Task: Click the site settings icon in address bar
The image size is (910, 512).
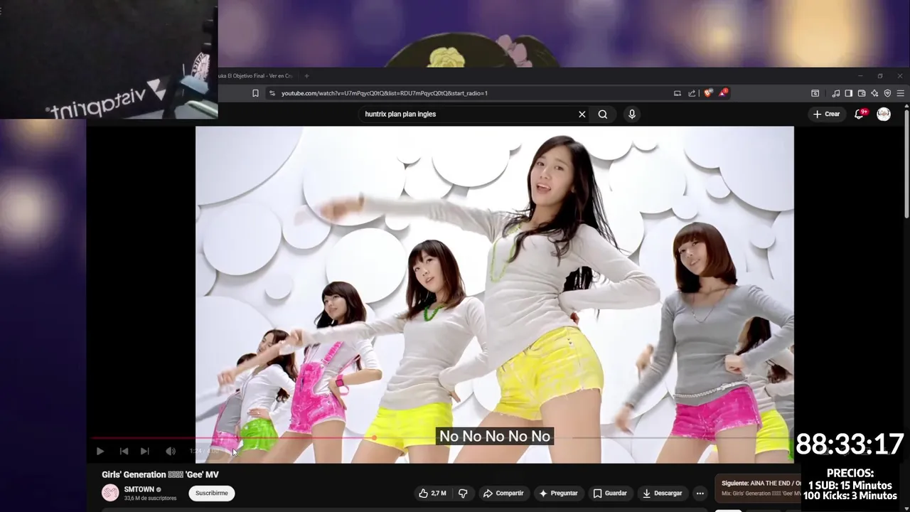Action: pyautogui.click(x=272, y=93)
